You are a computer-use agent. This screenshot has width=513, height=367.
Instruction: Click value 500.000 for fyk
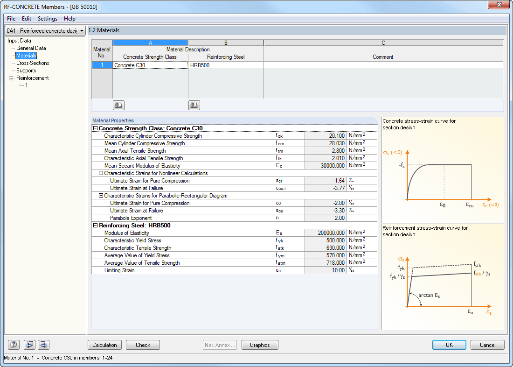point(326,240)
